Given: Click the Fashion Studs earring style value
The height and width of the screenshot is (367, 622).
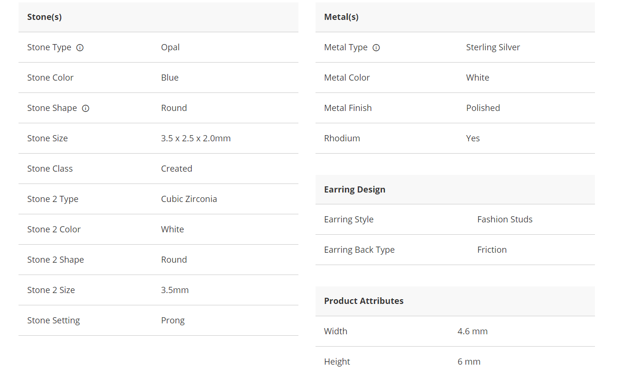Looking at the screenshot, I should tap(505, 220).
